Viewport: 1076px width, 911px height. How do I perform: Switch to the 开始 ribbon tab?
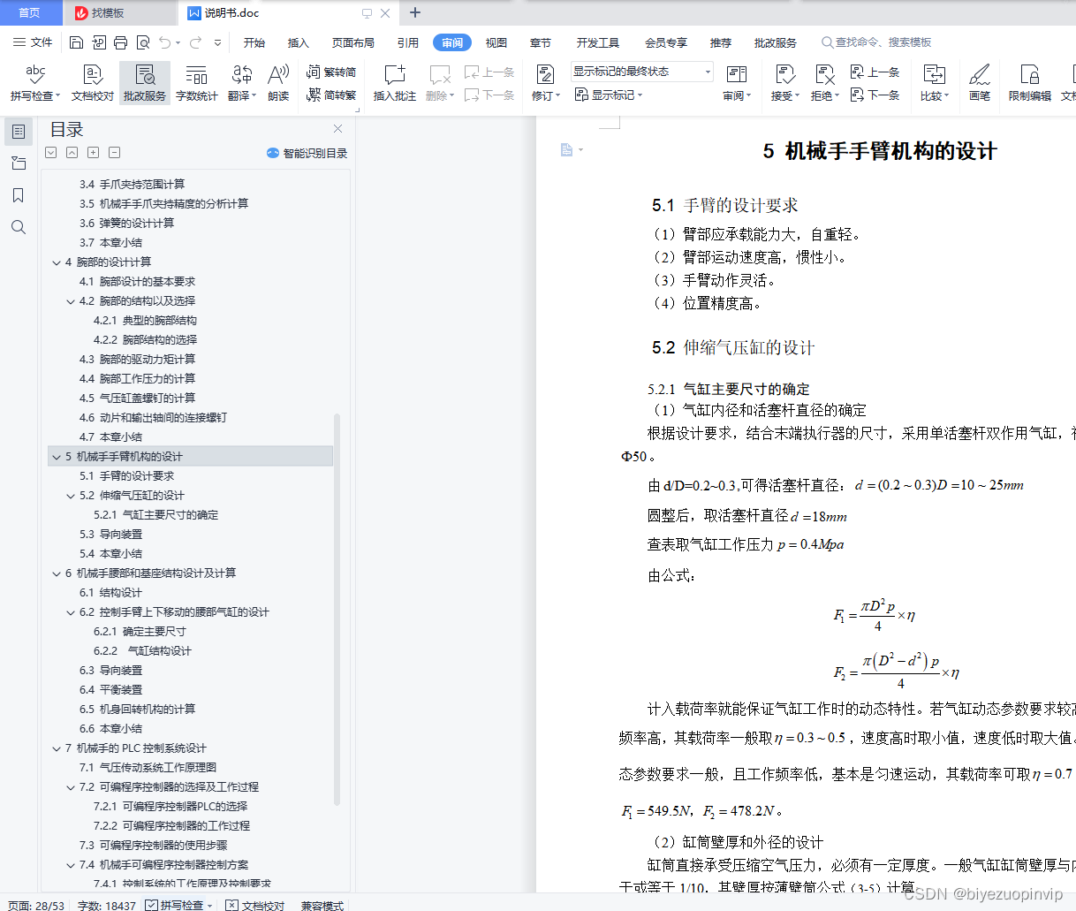[x=254, y=42]
